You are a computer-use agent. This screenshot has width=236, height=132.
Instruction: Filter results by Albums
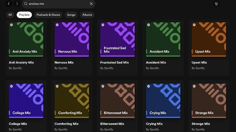[87, 15]
